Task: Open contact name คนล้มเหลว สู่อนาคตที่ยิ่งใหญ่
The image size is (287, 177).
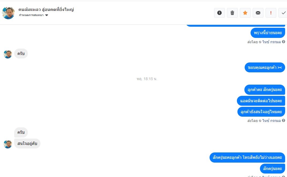Action: pos(46,10)
